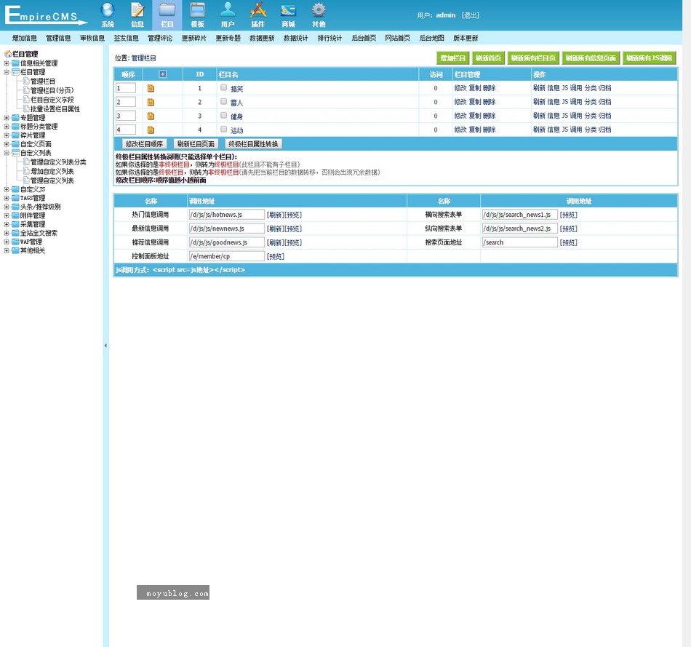Click 刷新 link next to newnews.js
Image resolution: width=691 pixels, height=647 pixels.
tap(276, 229)
